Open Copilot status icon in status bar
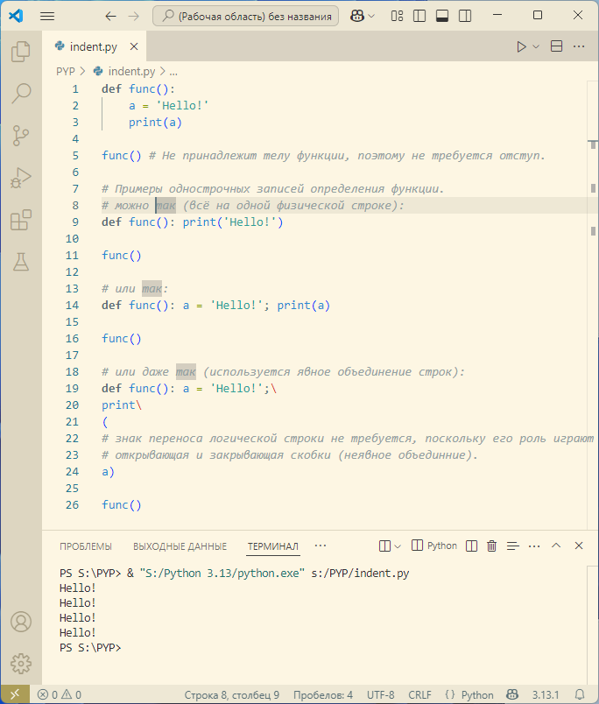This screenshot has width=599, height=704. 512,694
